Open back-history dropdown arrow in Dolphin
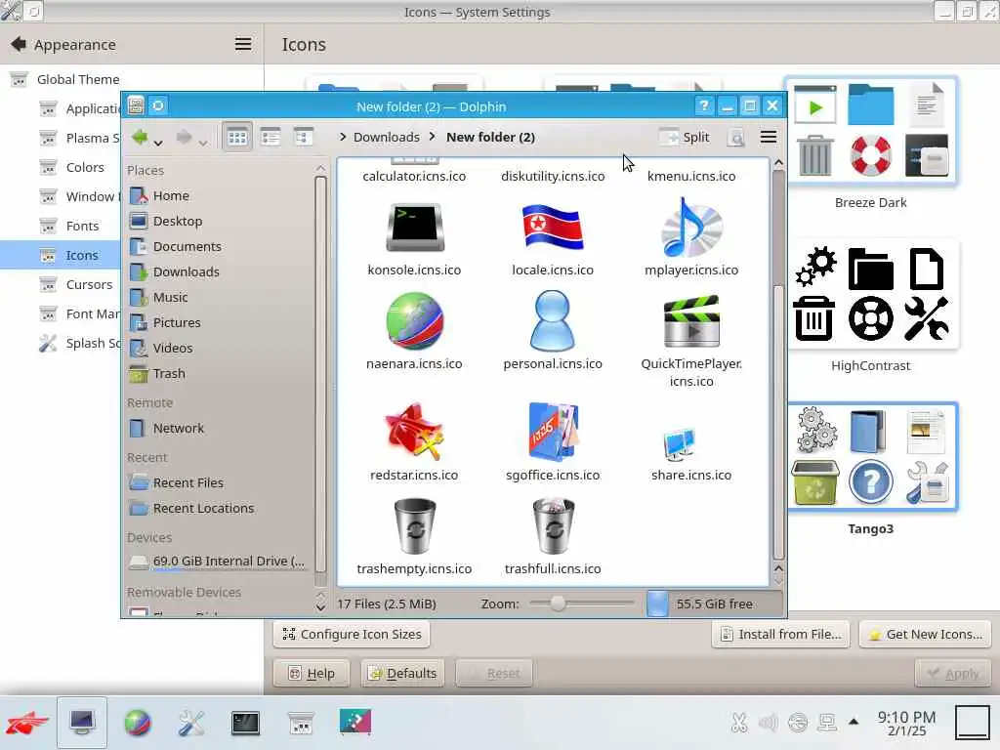 click(158, 143)
